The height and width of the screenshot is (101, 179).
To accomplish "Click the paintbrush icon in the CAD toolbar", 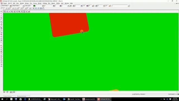I will (x=71, y=6).
